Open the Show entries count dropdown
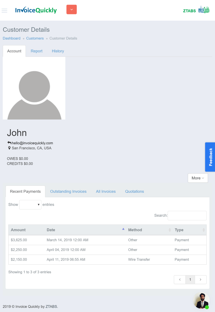Image resolution: width=215 pixels, height=312 pixels. click(x=30, y=205)
